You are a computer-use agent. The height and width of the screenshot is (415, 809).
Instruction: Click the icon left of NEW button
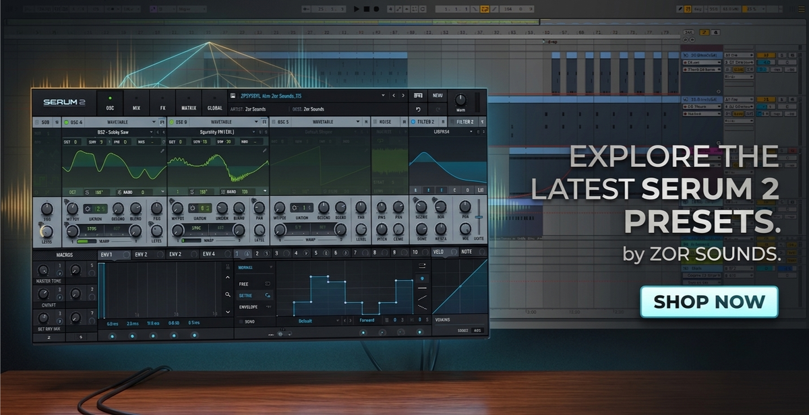coord(418,96)
